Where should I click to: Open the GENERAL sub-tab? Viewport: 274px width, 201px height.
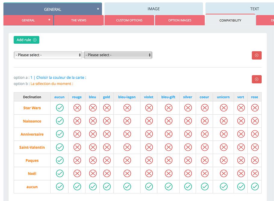tap(28, 20)
